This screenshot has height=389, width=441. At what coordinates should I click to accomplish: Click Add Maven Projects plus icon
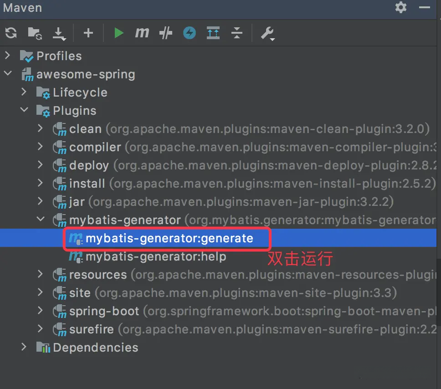click(x=88, y=33)
